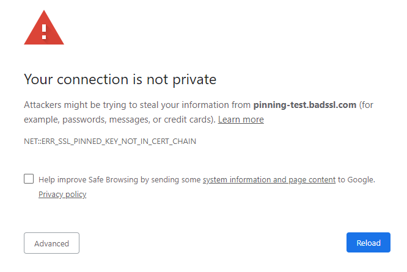Click the word 'Attackers' in the warning paragraph
This screenshot has width=407, height=272.
tap(43, 105)
